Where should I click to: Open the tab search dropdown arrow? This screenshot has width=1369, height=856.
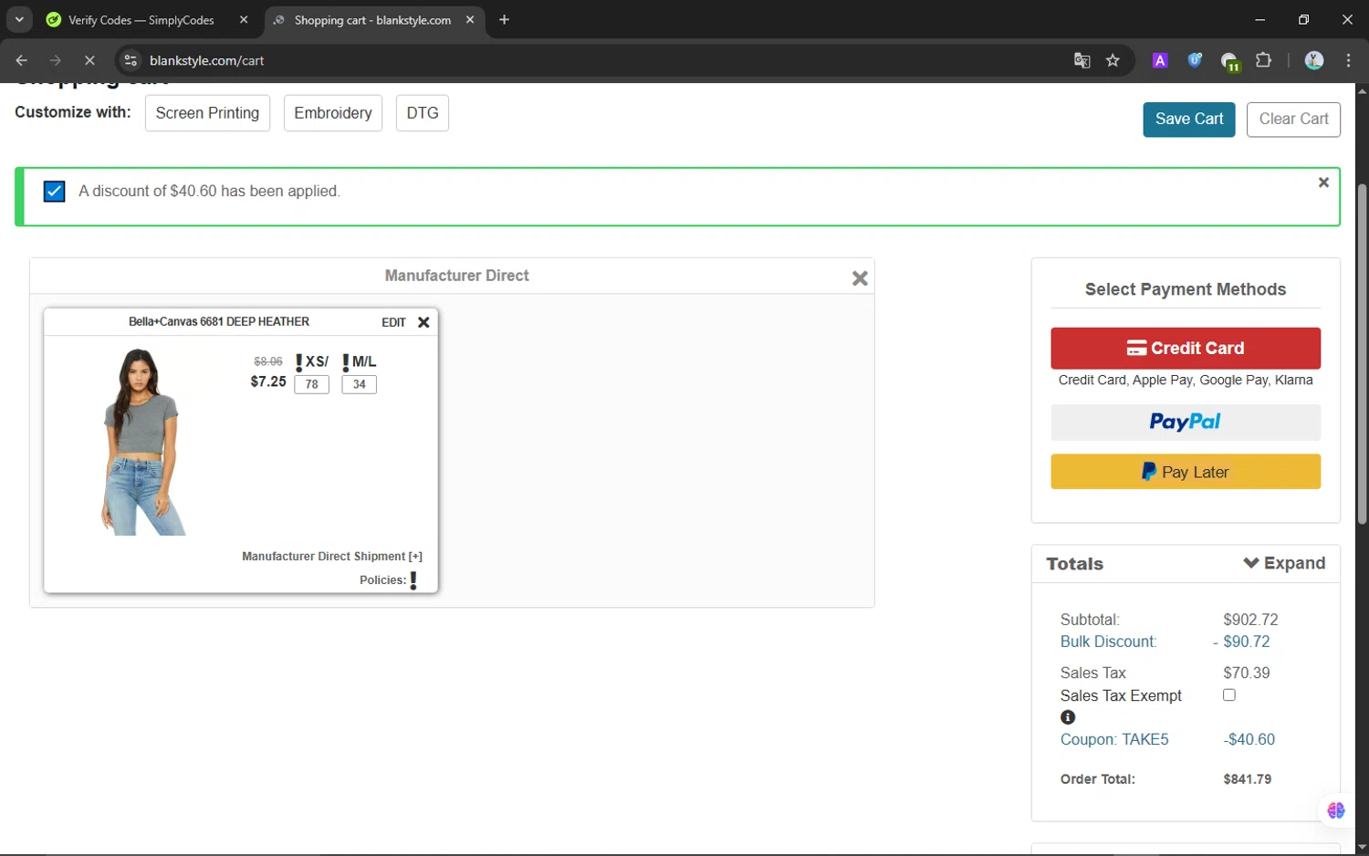pos(19,19)
